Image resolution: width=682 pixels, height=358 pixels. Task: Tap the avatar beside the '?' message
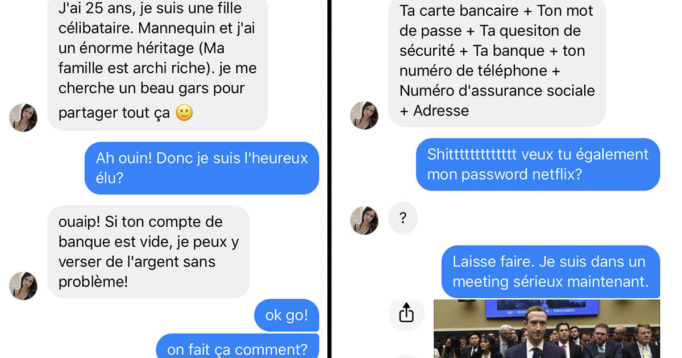[364, 220]
